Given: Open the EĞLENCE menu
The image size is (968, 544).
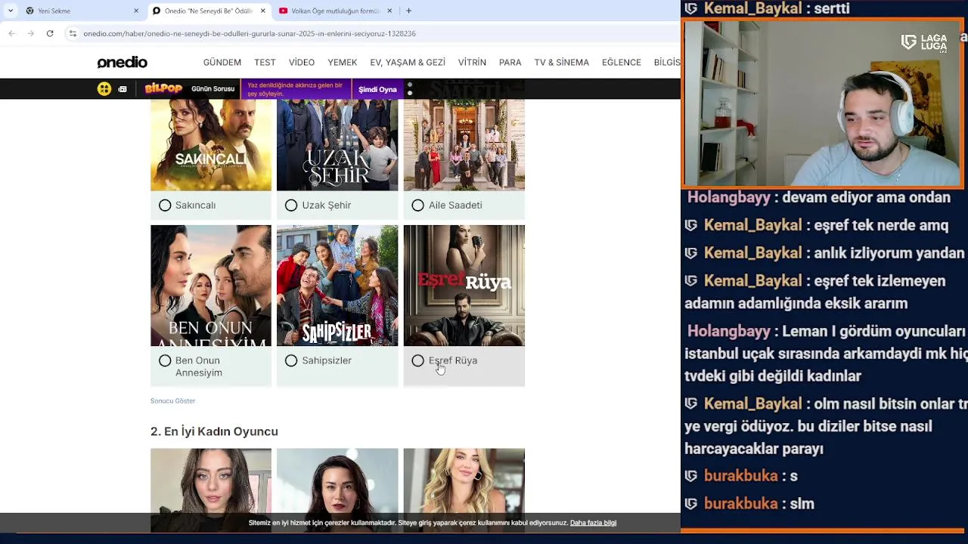Looking at the screenshot, I should [x=622, y=63].
